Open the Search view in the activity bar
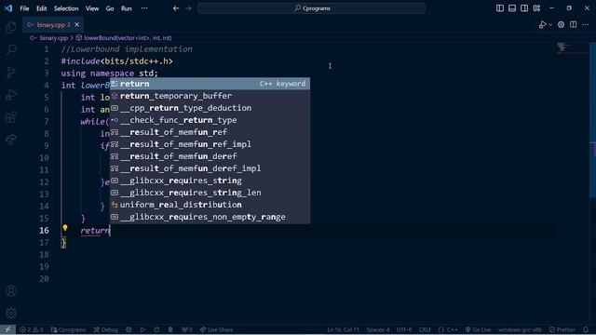The width and height of the screenshot is (596, 335). [x=11, y=49]
